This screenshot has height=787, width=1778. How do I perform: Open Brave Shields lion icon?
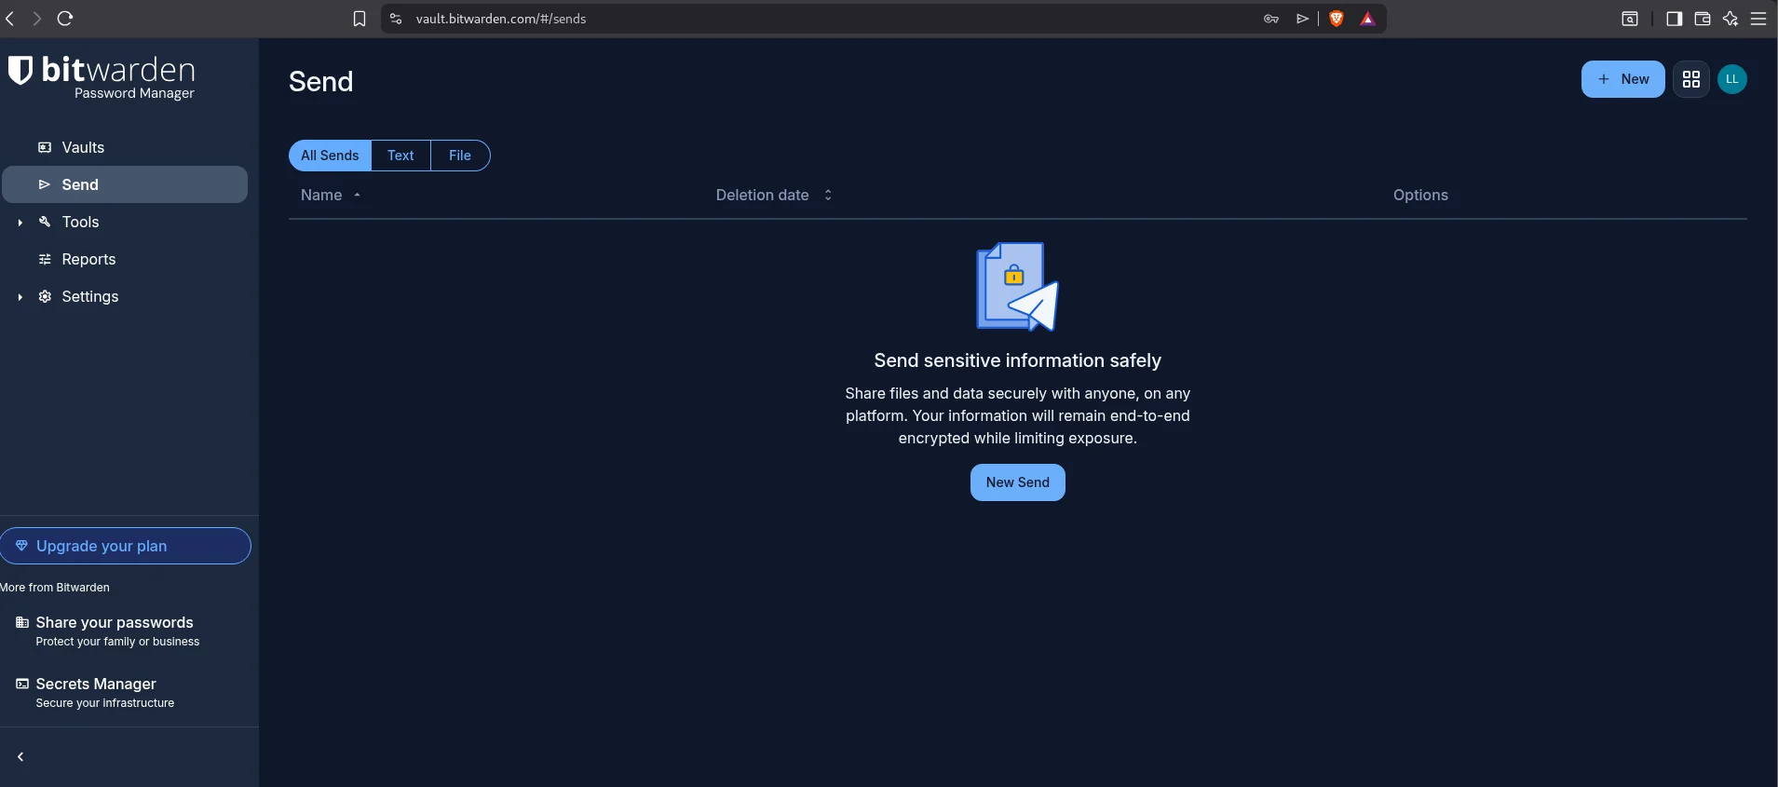[x=1337, y=19]
